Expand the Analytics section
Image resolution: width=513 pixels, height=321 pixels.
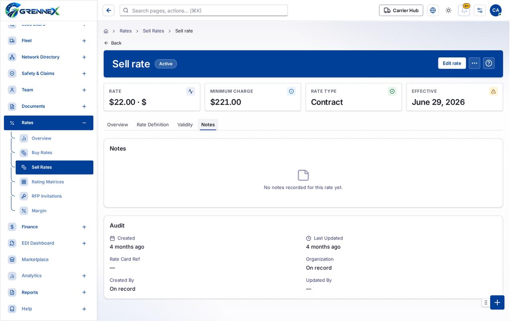pos(84,276)
